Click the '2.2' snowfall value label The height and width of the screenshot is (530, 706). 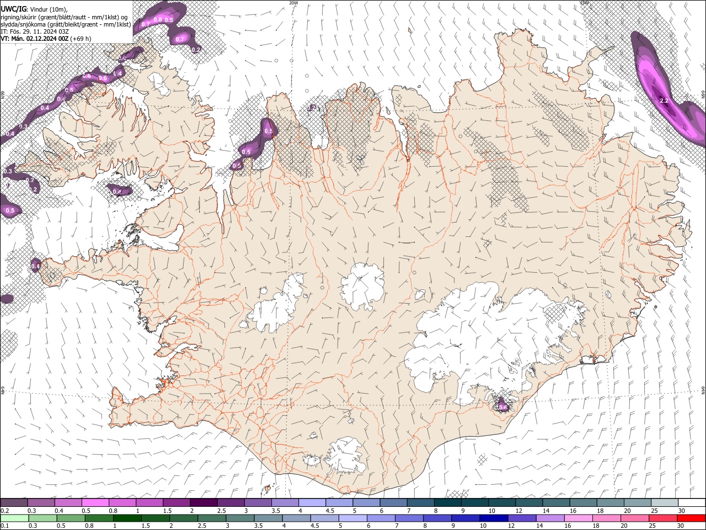[x=664, y=100]
